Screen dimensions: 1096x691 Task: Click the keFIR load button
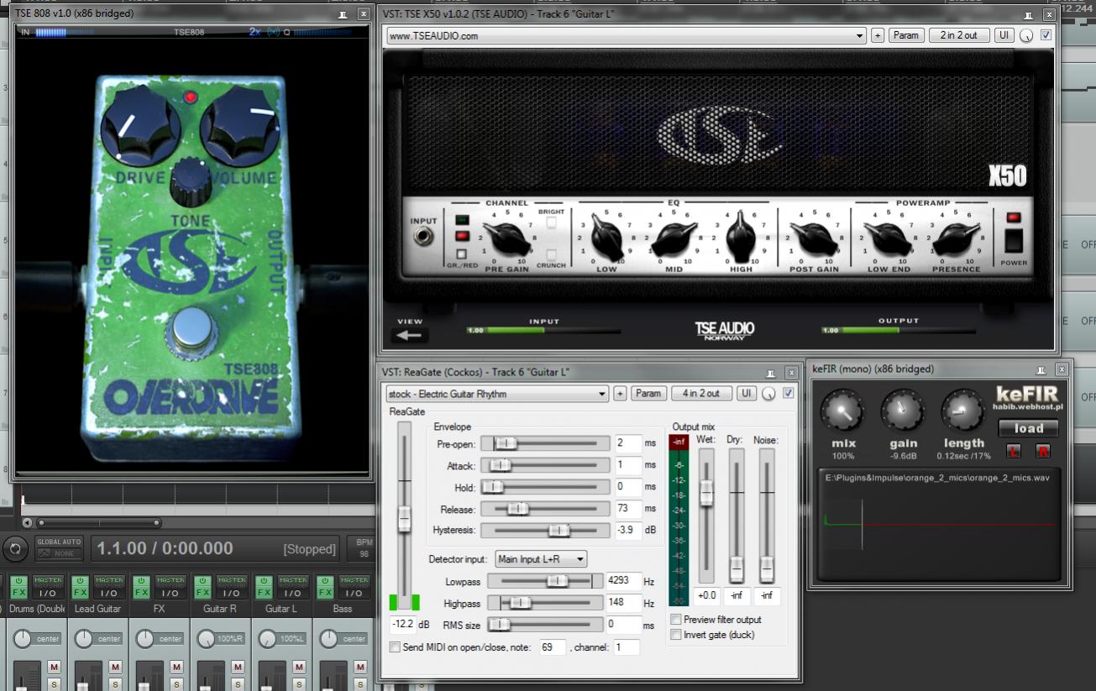coord(1028,428)
